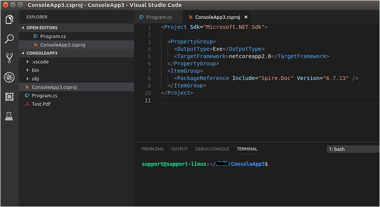Click the ConsoleApp3 path in terminal prompt
This screenshot has width=380, height=207.
click(248, 164)
